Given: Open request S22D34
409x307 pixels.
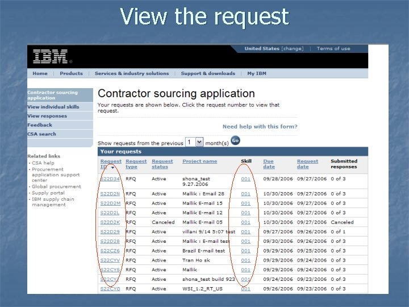Looking at the screenshot, I should coord(110,179).
